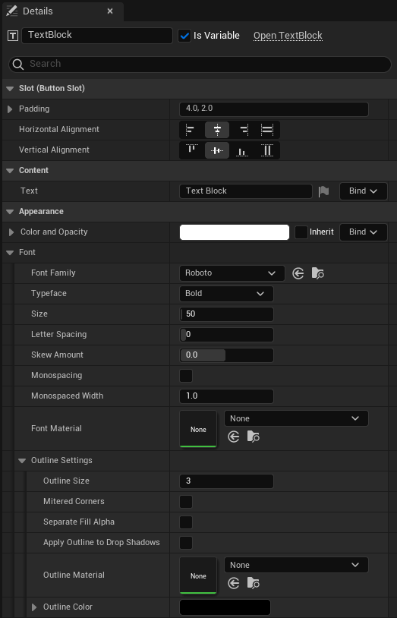Set vertical alignment to bottom
This screenshot has height=618, width=397.
coord(242,150)
